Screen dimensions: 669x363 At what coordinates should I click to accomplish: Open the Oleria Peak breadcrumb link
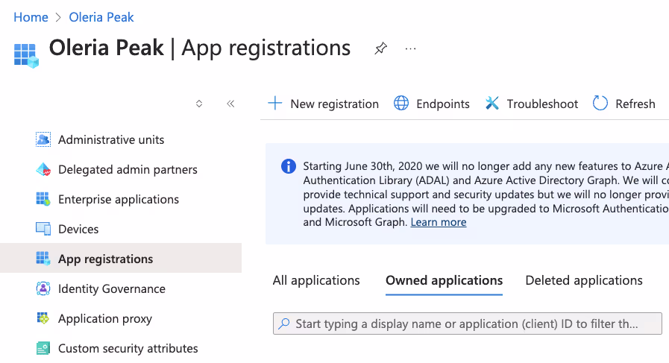click(x=101, y=17)
